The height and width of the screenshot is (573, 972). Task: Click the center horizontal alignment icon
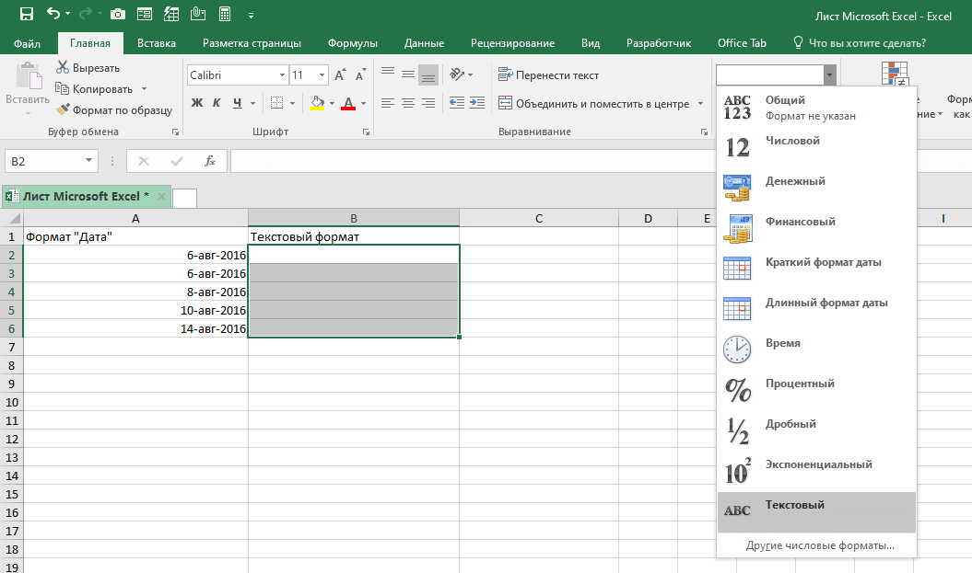click(x=407, y=103)
